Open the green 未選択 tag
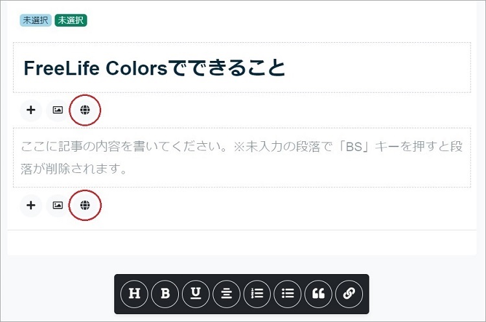Image resolution: width=486 pixels, height=322 pixels. coord(71,21)
